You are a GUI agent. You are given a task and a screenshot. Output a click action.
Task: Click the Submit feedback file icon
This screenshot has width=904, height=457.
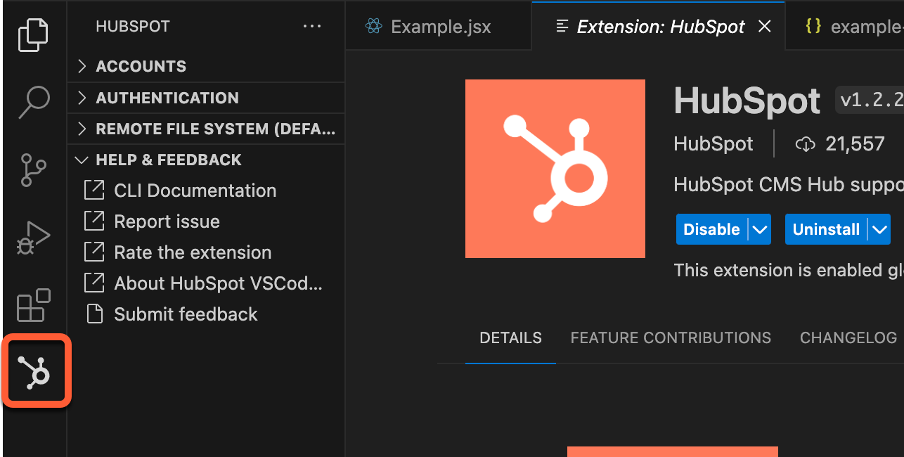[x=94, y=314]
